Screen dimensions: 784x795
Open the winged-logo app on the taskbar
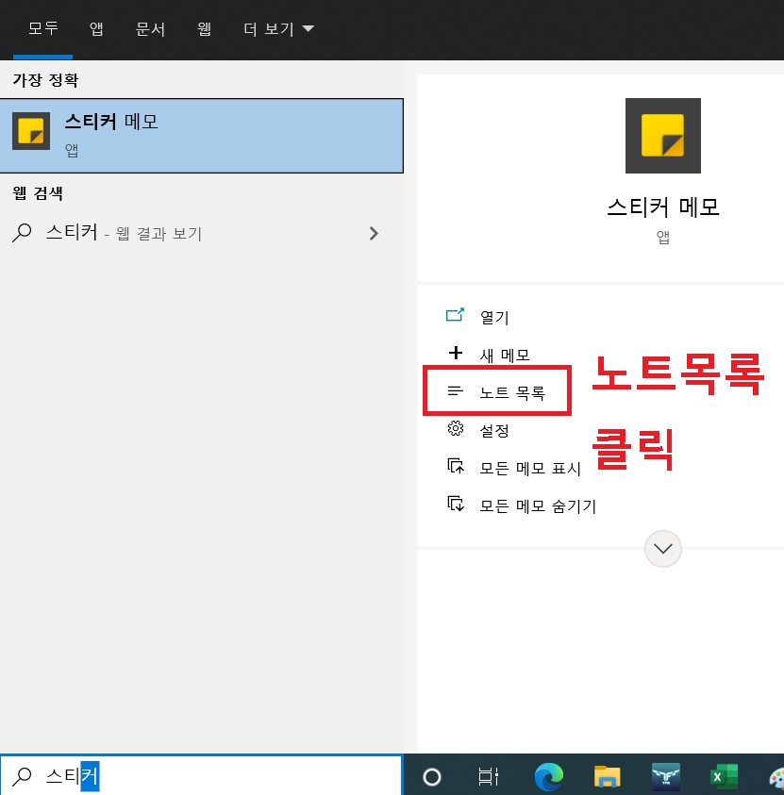click(x=666, y=777)
